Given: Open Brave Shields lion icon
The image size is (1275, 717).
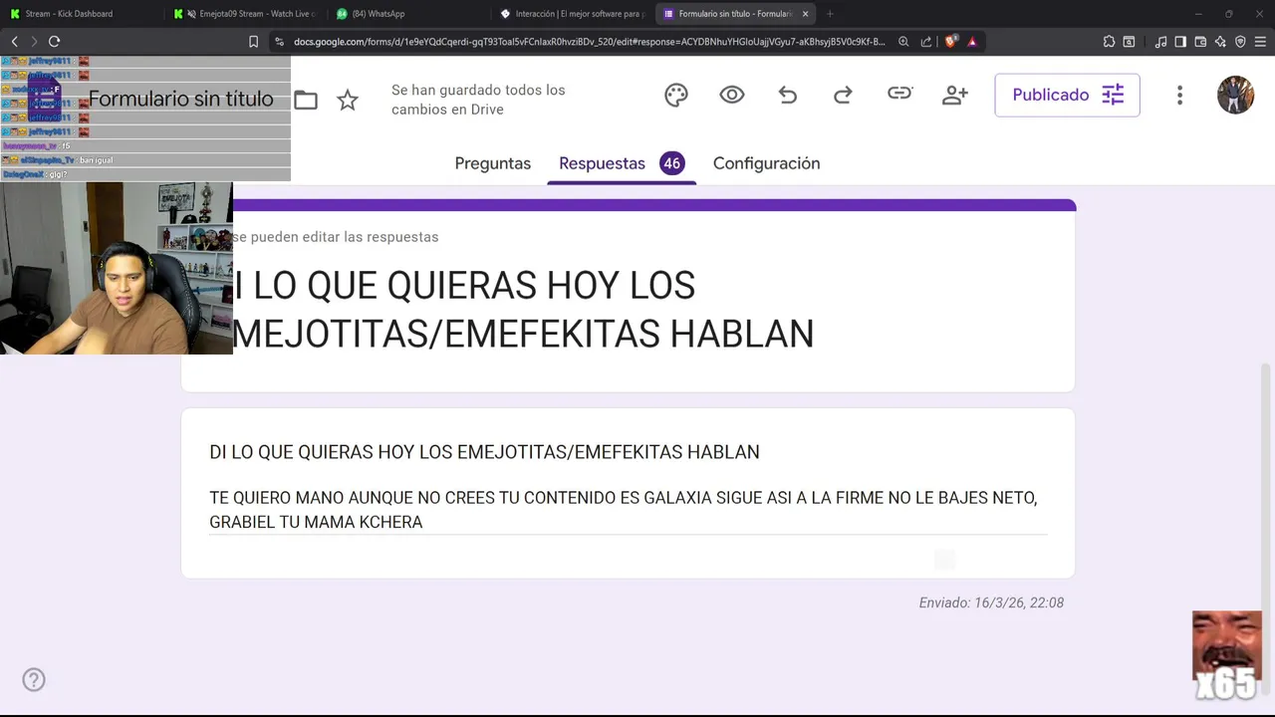Looking at the screenshot, I should coord(950,42).
